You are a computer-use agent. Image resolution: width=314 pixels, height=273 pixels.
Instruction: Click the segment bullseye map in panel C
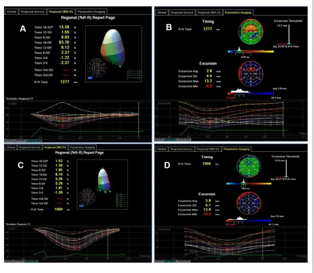pyautogui.click(x=87, y=197)
